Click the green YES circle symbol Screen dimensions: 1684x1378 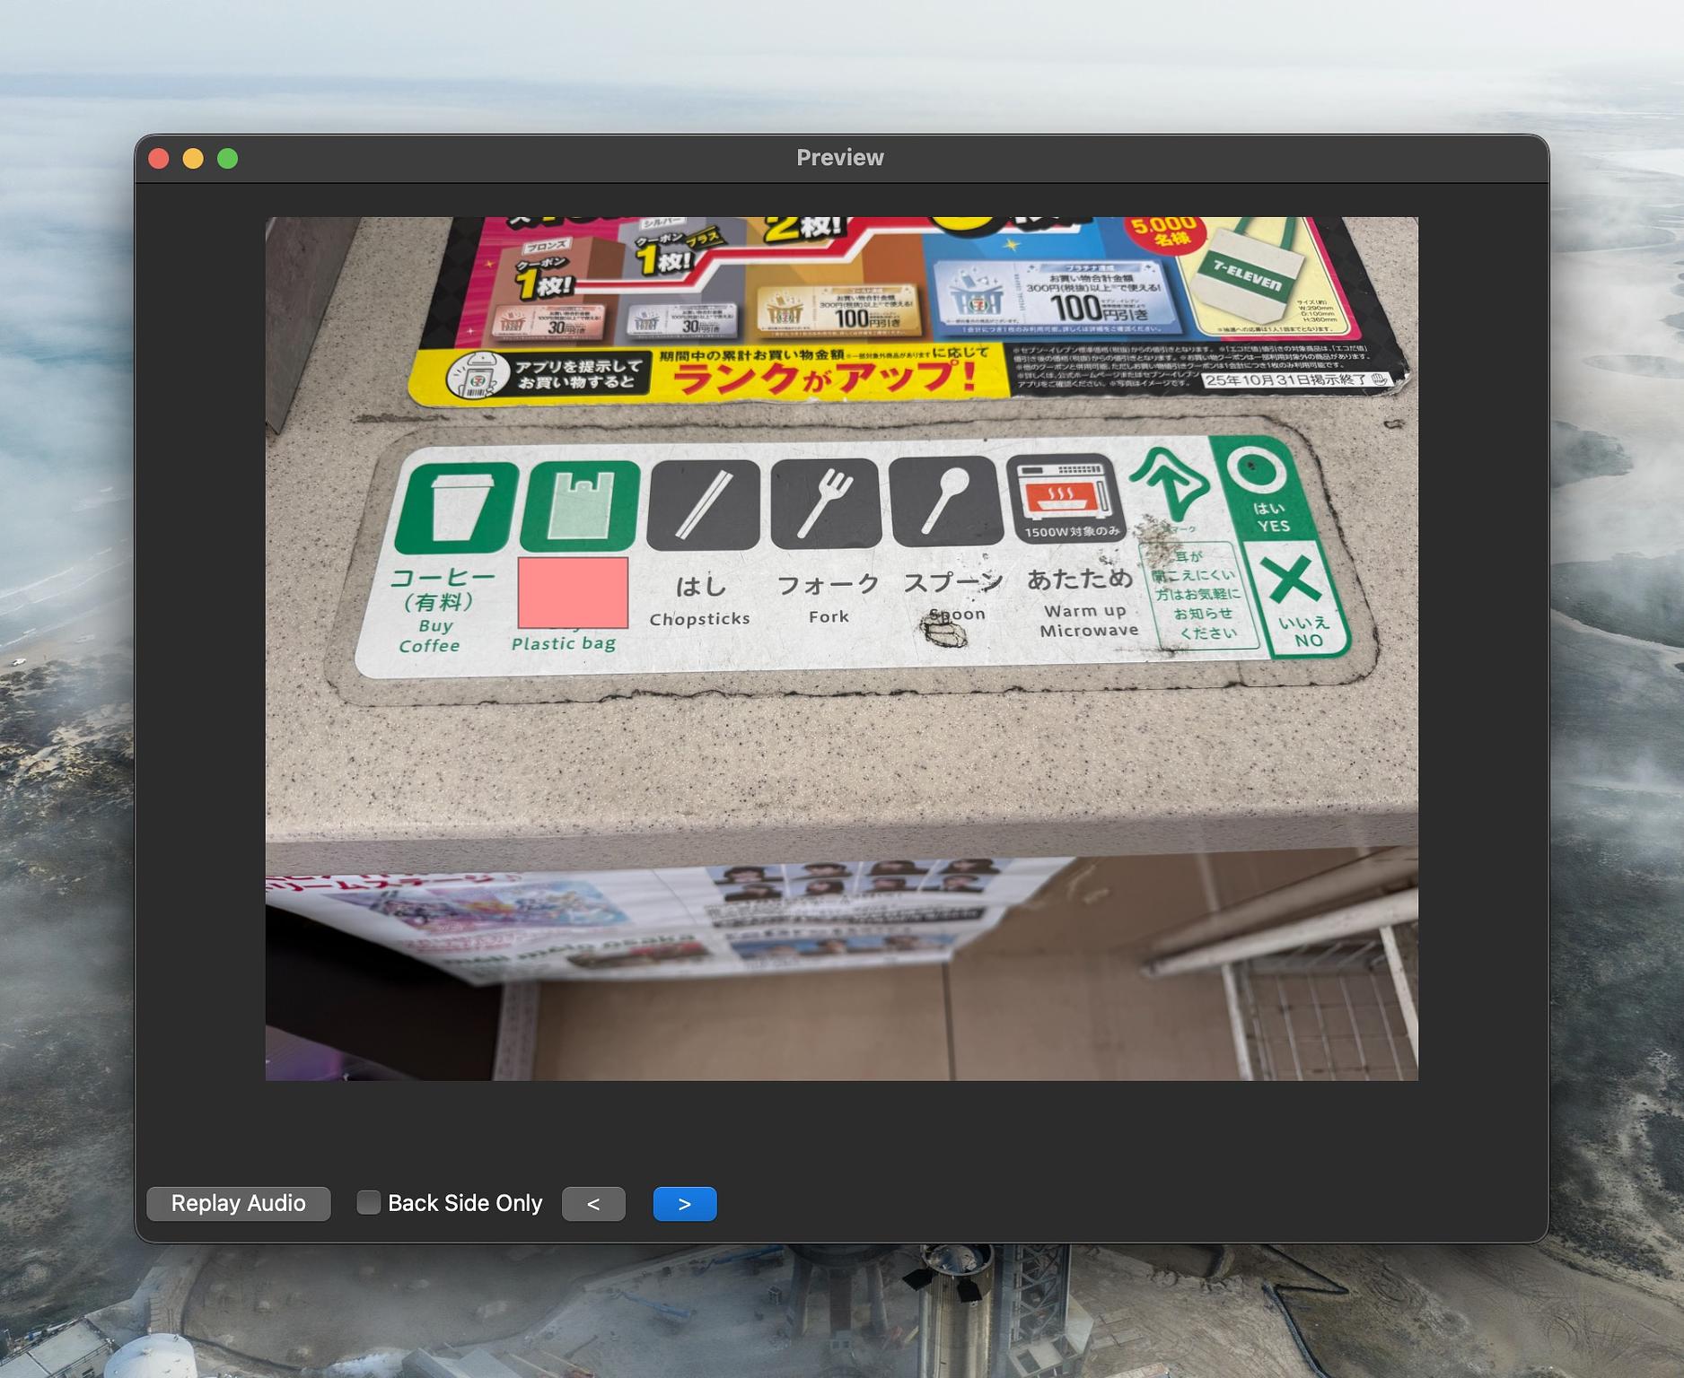[x=1253, y=469]
